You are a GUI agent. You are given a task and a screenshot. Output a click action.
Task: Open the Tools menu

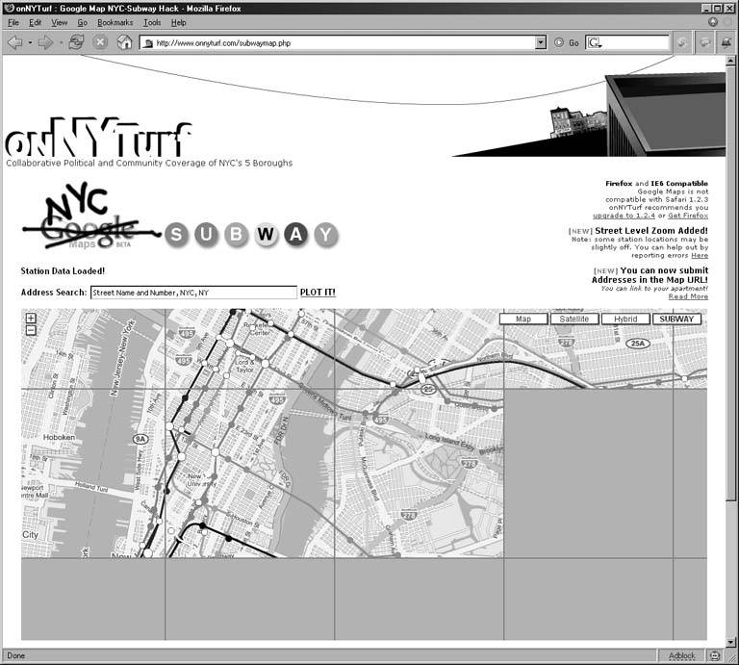click(x=152, y=22)
